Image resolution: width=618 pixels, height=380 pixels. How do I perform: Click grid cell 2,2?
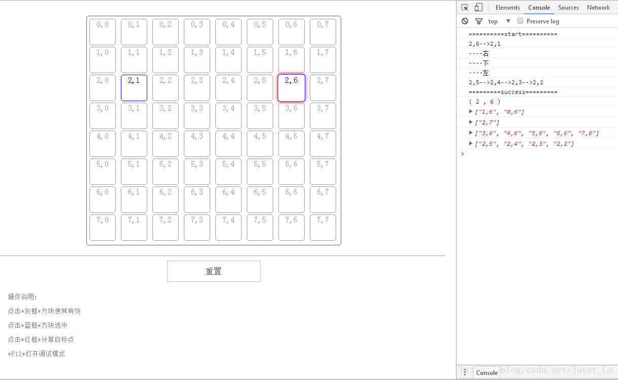tap(166, 88)
